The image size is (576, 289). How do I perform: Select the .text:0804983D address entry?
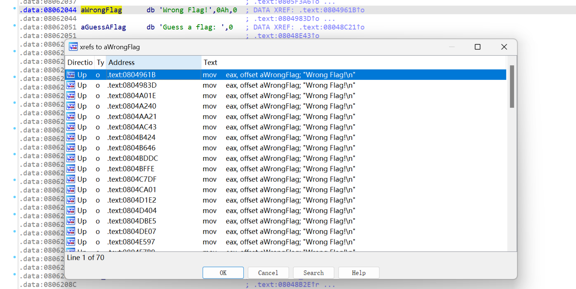click(132, 85)
